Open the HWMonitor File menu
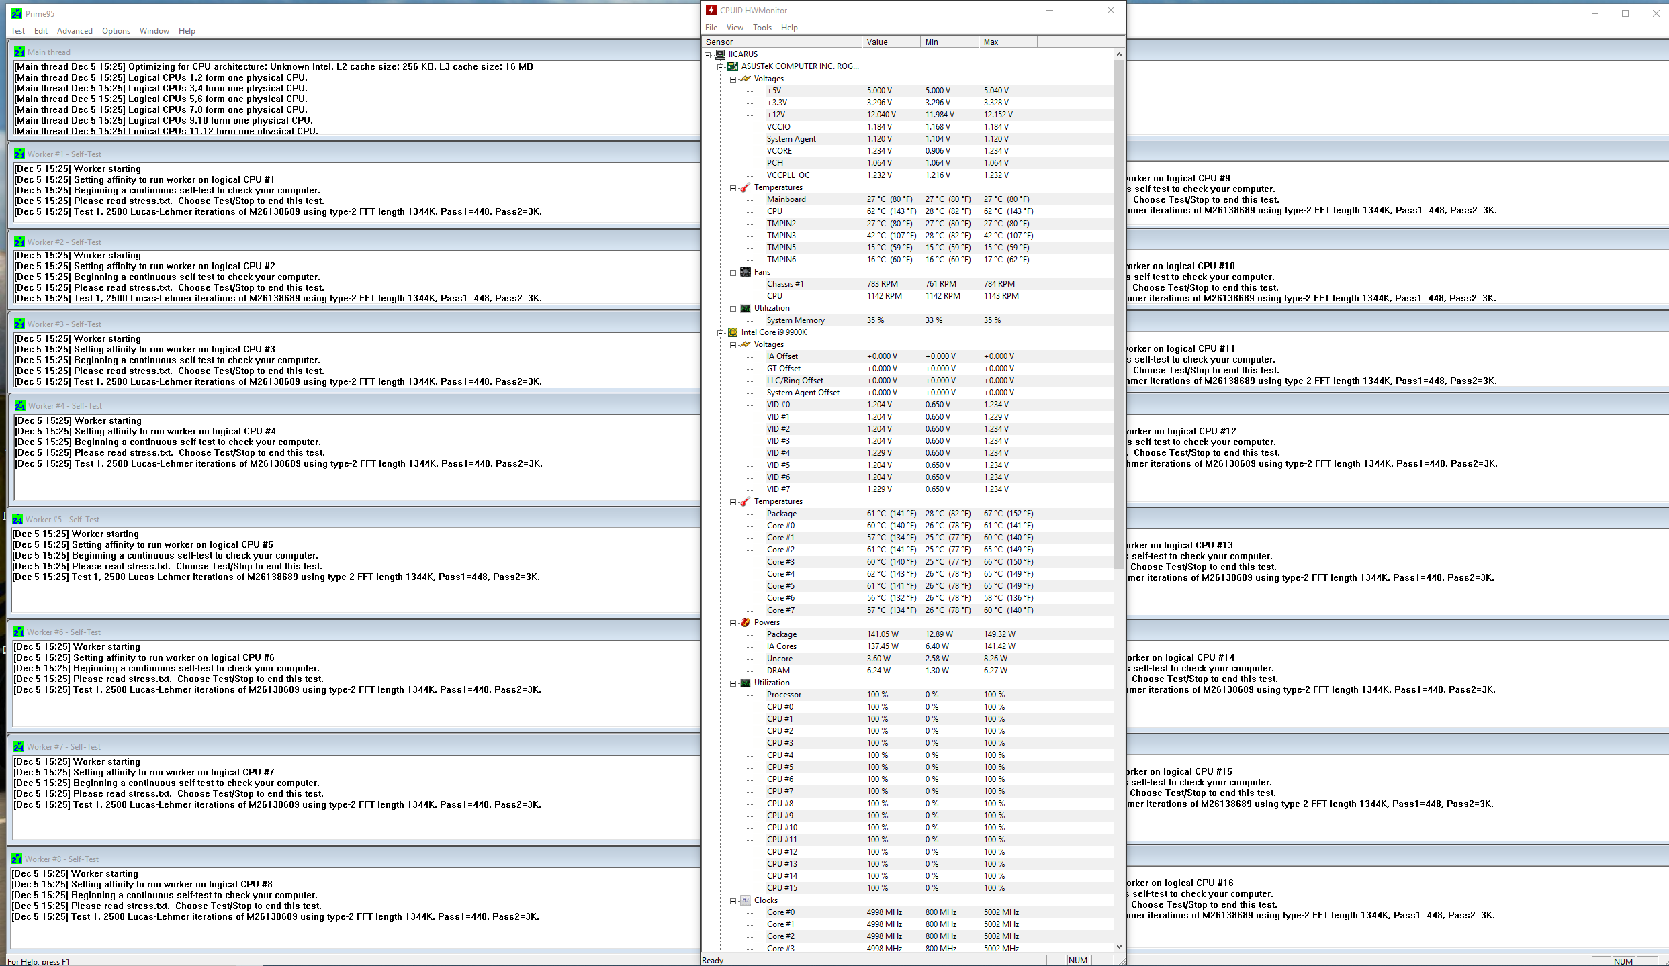The image size is (1669, 966). click(711, 28)
